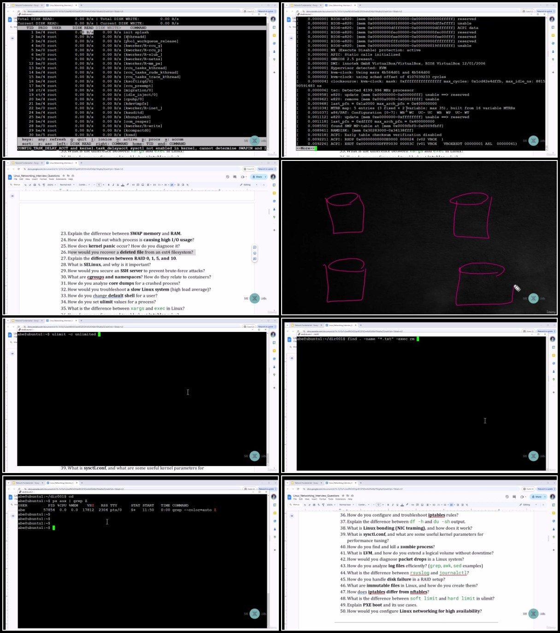
Task: Toggle Bold in Docs window showing question 36
Action: pyautogui.click(x=388, y=504)
